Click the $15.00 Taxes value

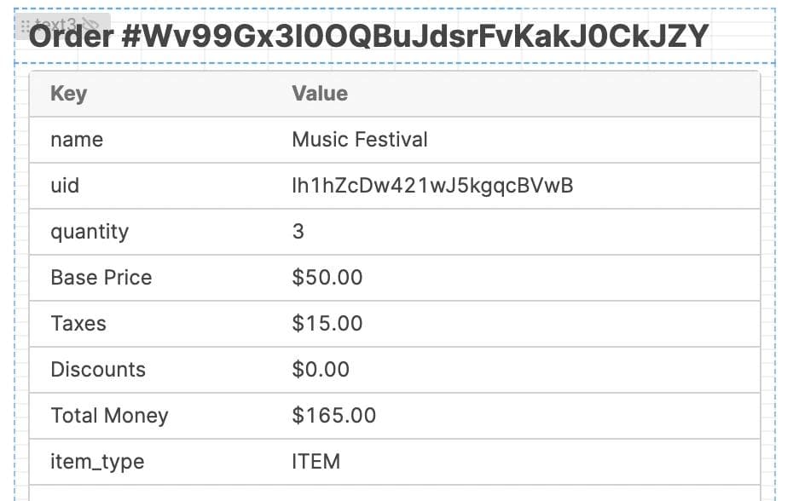coord(327,324)
